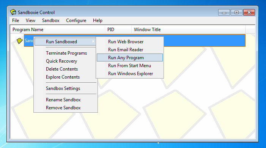Select Delete Contents
The height and width of the screenshot is (148, 266).
pyautogui.click(x=62, y=69)
